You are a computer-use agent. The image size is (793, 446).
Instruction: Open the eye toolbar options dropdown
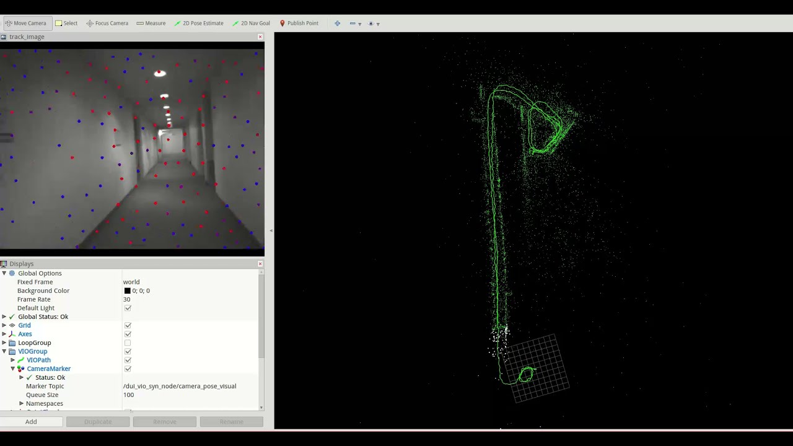pos(374,24)
